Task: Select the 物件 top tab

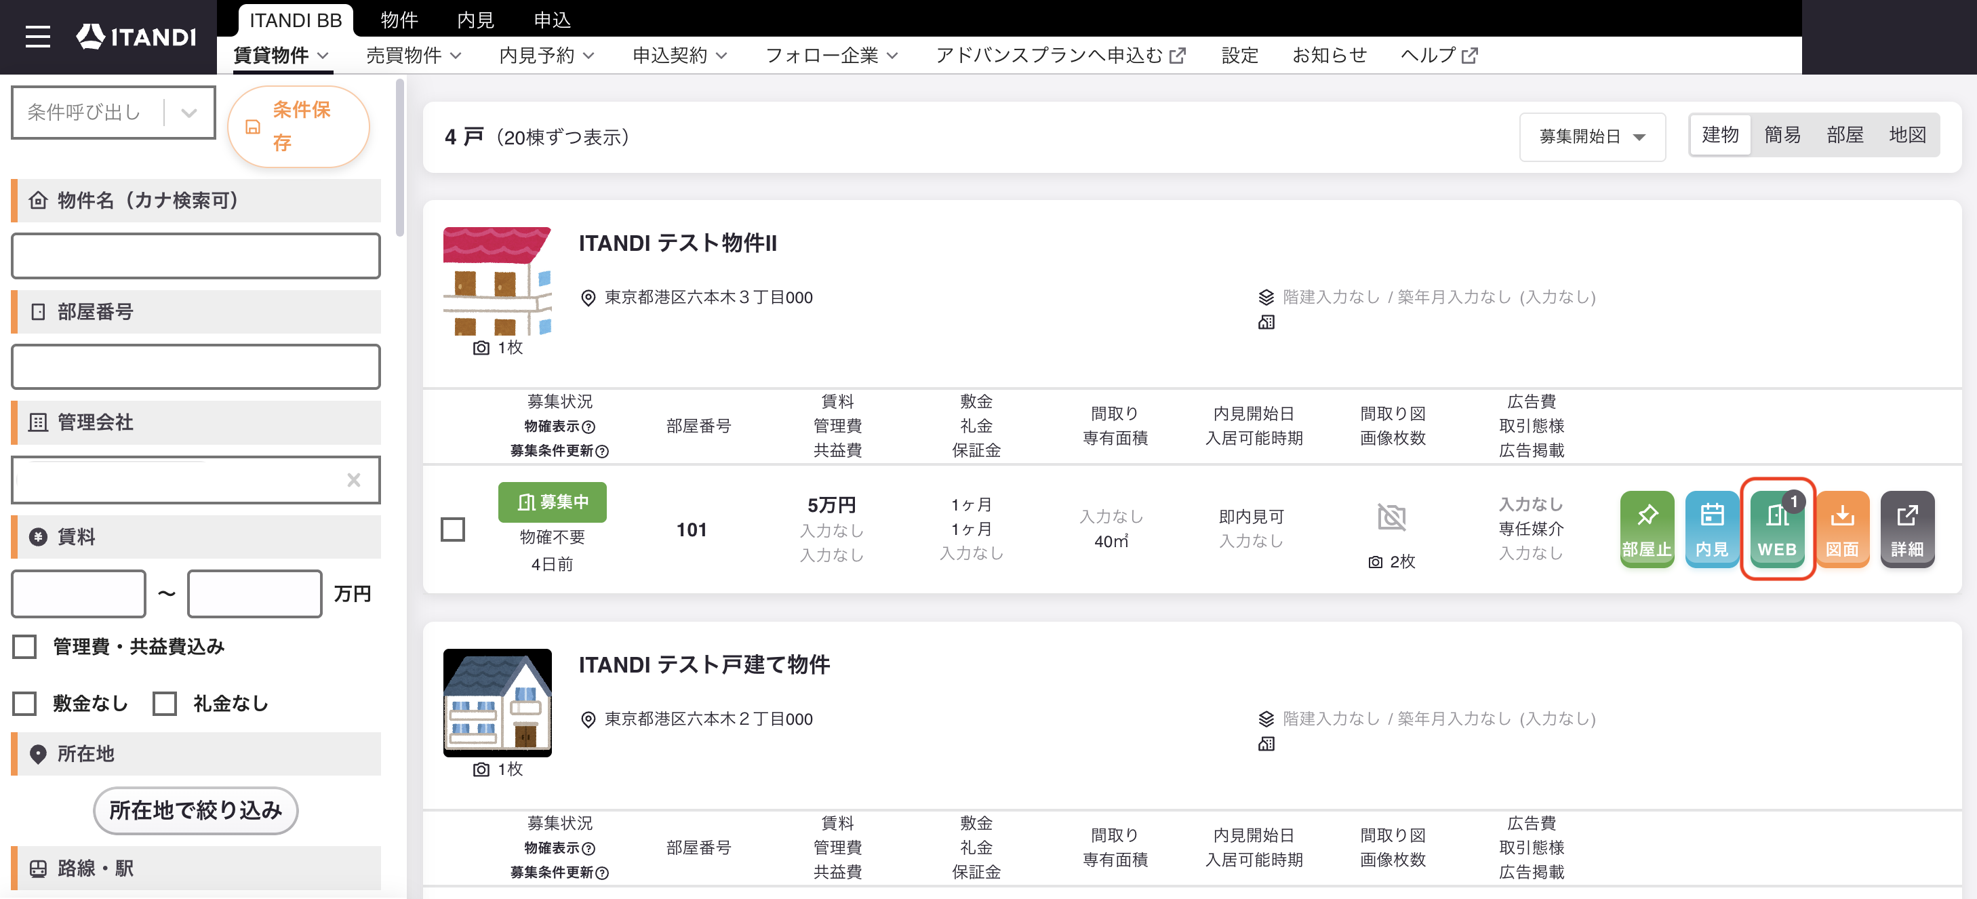Action: (x=399, y=20)
